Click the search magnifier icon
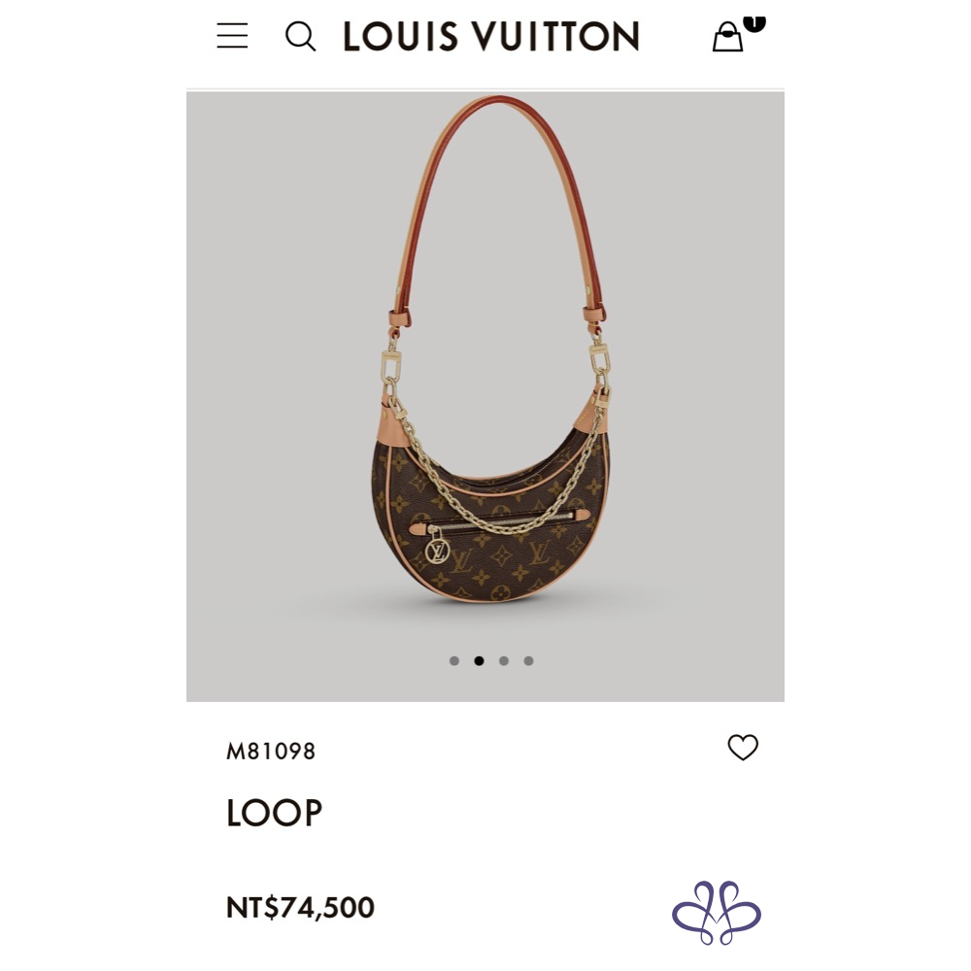 [300, 37]
